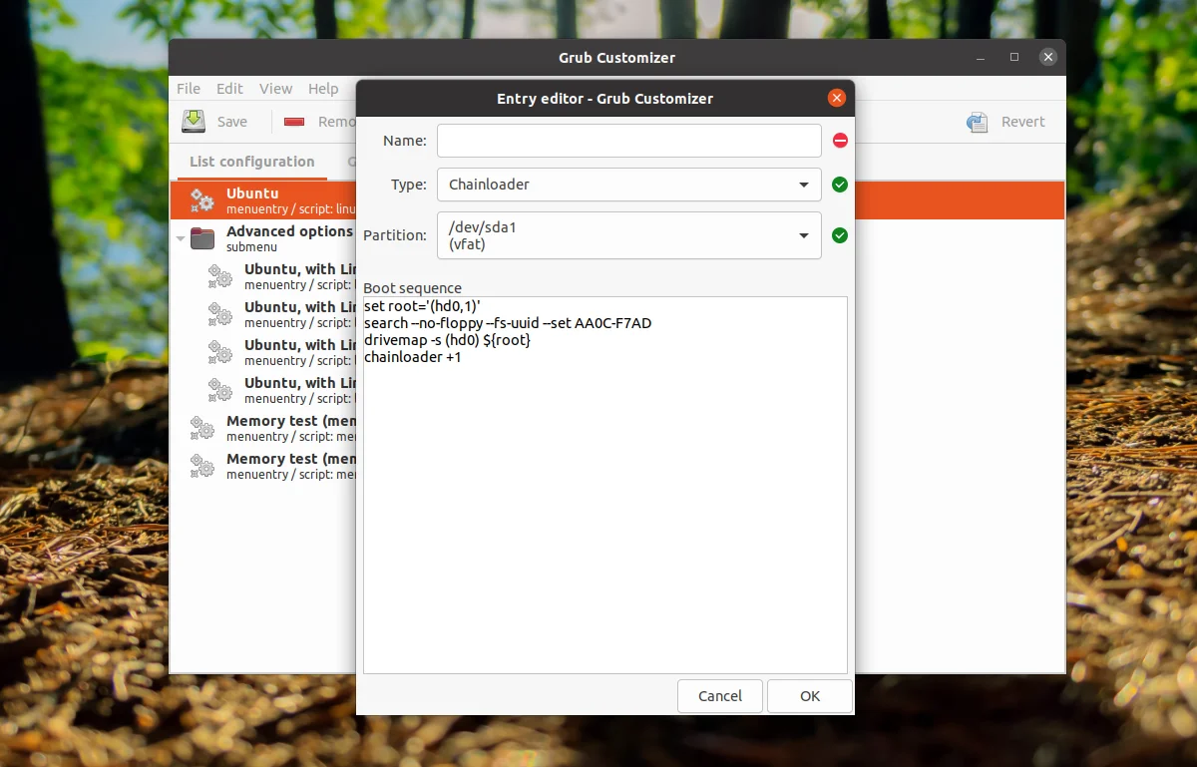Switch to the List configuration tab
Screen dimensions: 1197x767
point(252,162)
